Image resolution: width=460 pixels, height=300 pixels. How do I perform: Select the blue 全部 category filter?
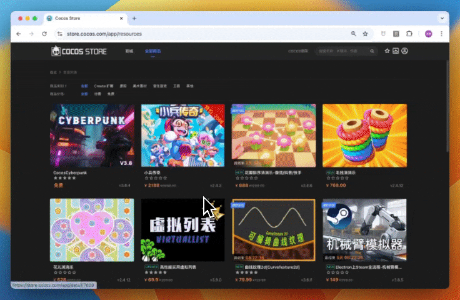84,86
